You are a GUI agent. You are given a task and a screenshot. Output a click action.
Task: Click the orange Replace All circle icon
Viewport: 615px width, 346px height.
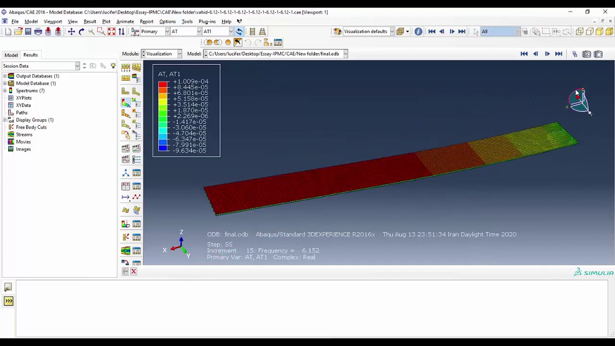pyautogui.click(x=228, y=43)
